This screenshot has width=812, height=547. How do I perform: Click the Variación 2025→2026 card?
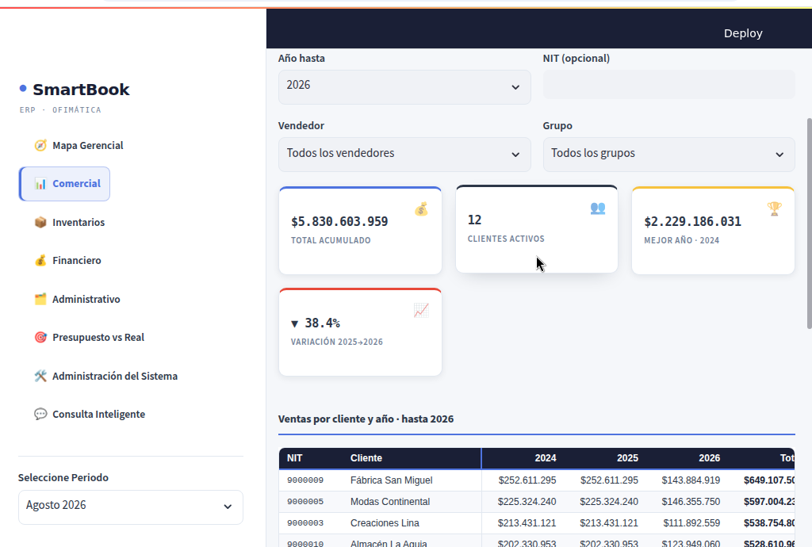(x=360, y=331)
